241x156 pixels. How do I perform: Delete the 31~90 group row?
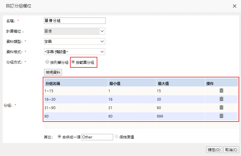pyautogui.click(x=221, y=108)
